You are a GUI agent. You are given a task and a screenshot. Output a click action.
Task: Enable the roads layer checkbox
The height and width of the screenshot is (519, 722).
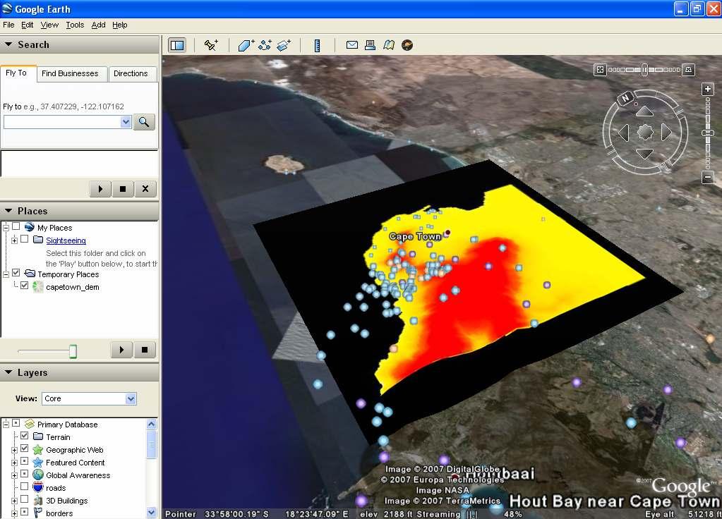25,487
